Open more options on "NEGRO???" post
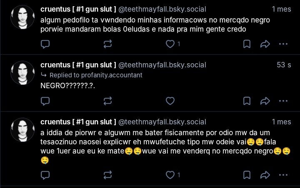Screen dimensions: 300x188 283,101
